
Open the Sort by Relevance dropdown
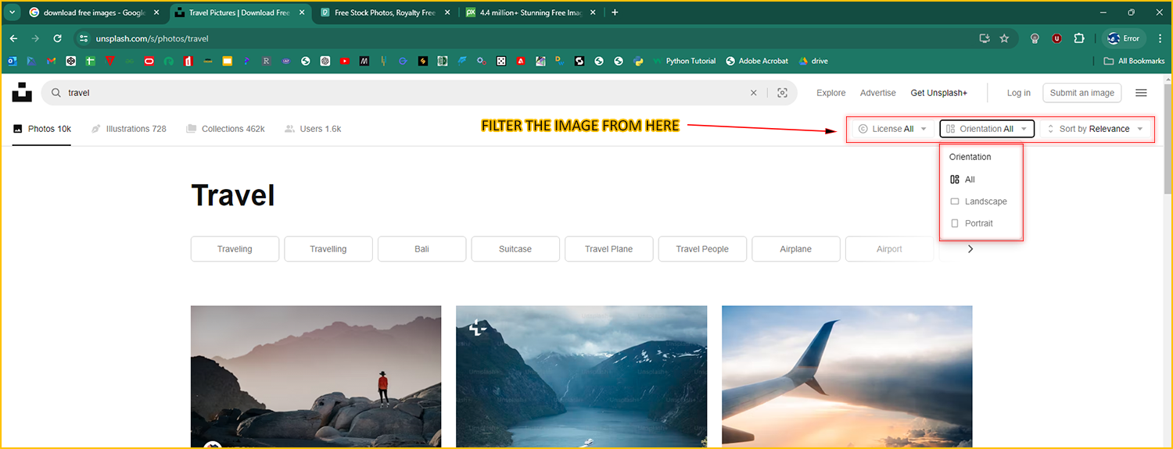tap(1095, 129)
